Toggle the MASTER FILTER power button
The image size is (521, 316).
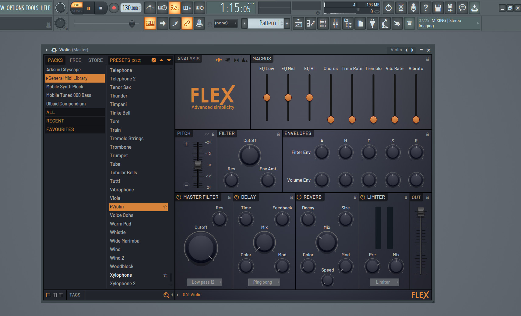click(x=179, y=197)
